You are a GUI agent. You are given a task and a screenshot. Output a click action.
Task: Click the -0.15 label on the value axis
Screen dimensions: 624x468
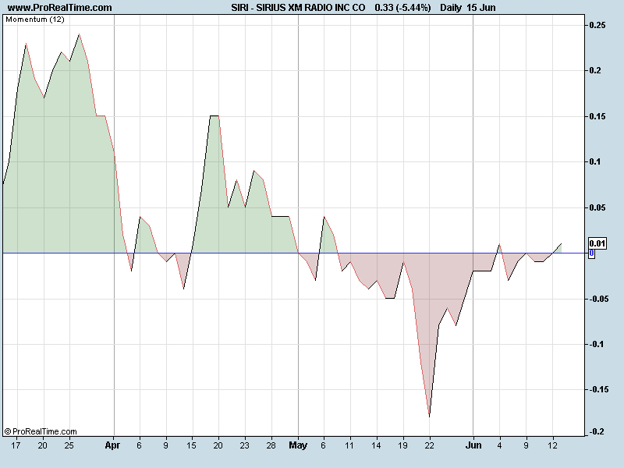click(598, 389)
